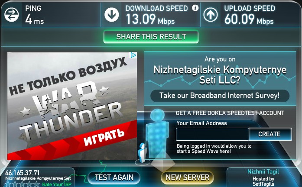Click the upload arrow icon
302x187 pixels.
[x=211, y=15]
